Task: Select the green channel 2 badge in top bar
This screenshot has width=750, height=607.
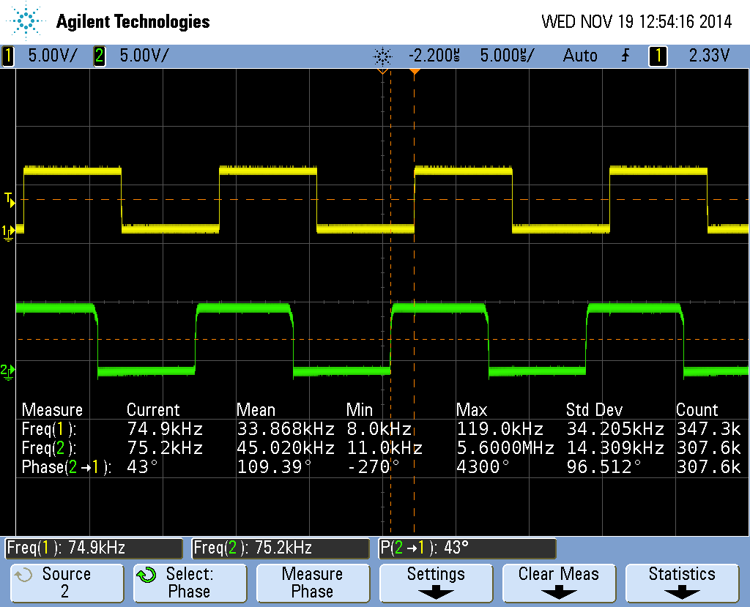Action: point(99,56)
